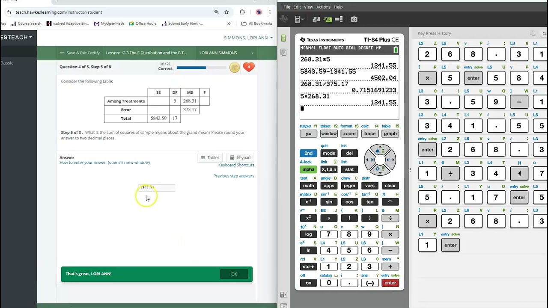Open the Help menu in emulator
The image size is (548, 308).
point(338,7)
